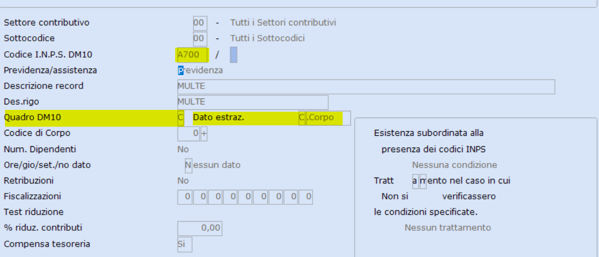Click the Sottocodice code field
This screenshot has height=257, width=599.
[200, 39]
